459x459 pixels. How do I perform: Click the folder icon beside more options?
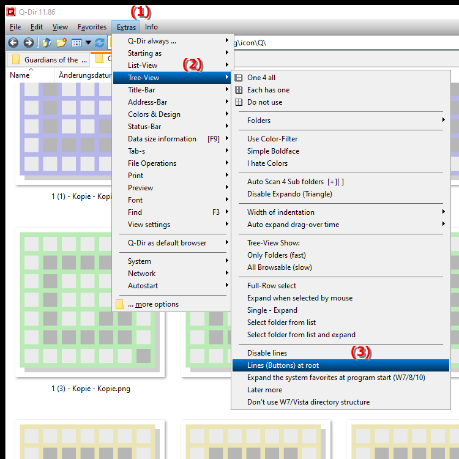[x=119, y=304]
